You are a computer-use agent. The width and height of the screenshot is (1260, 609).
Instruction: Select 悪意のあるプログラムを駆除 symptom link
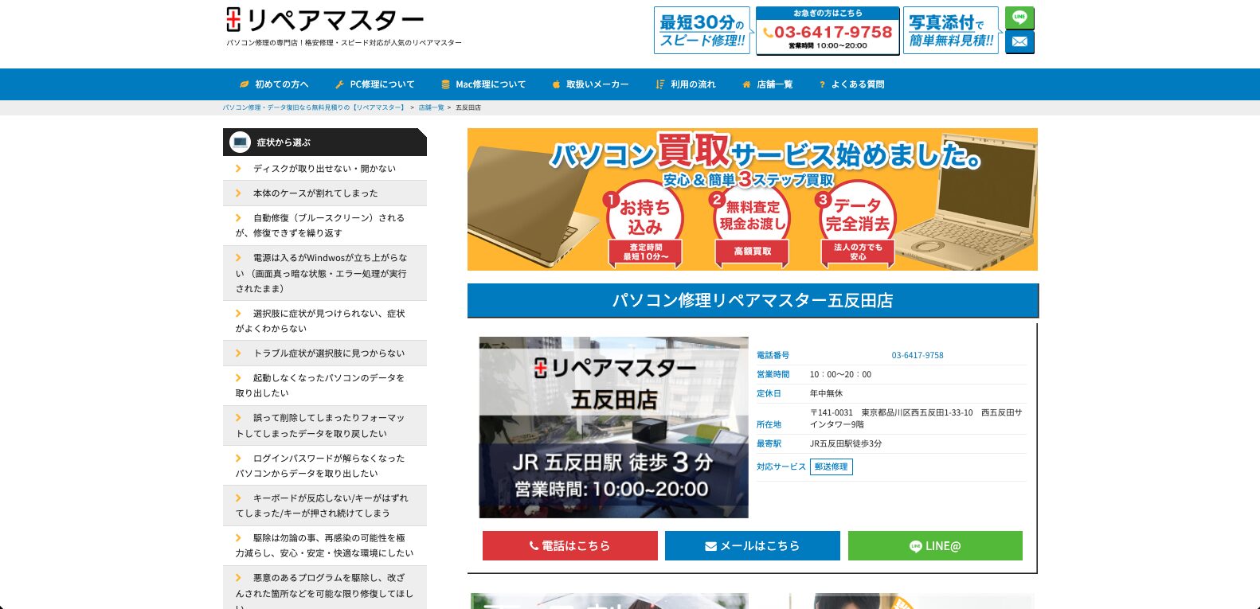pos(325,588)
